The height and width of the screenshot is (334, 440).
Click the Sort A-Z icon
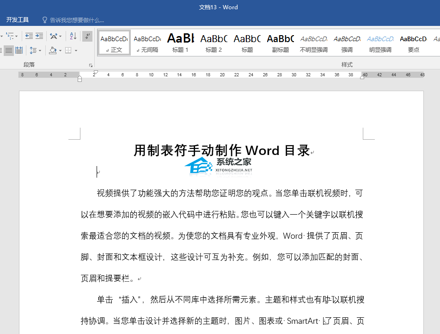point(73,36)
